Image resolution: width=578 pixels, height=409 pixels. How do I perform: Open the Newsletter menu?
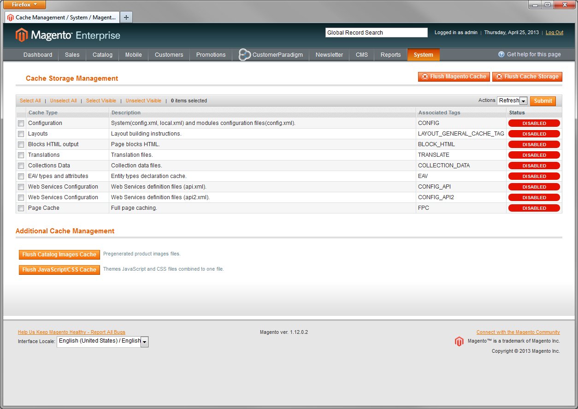pos(329,54)
